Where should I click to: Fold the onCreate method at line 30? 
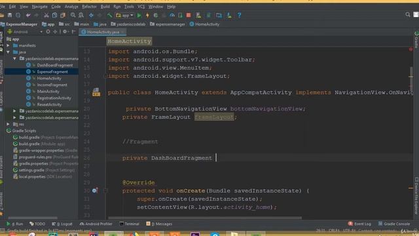click(105, 191)
